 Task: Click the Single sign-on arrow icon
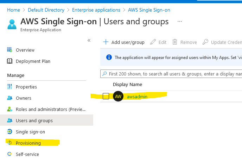[9, 132]
